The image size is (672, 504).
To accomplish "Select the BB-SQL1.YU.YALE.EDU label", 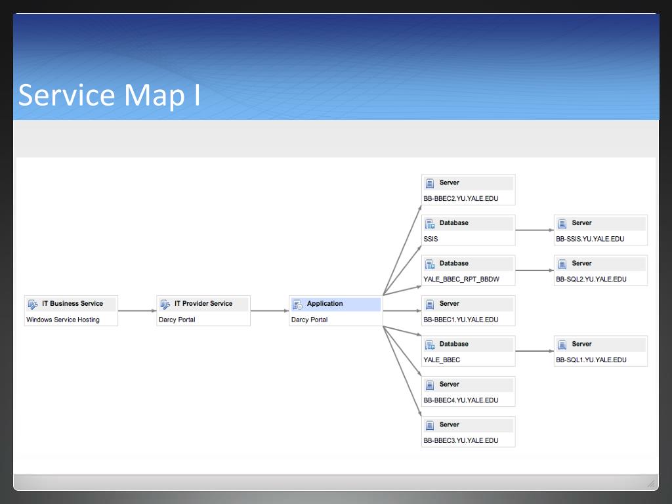I will 591,360.
